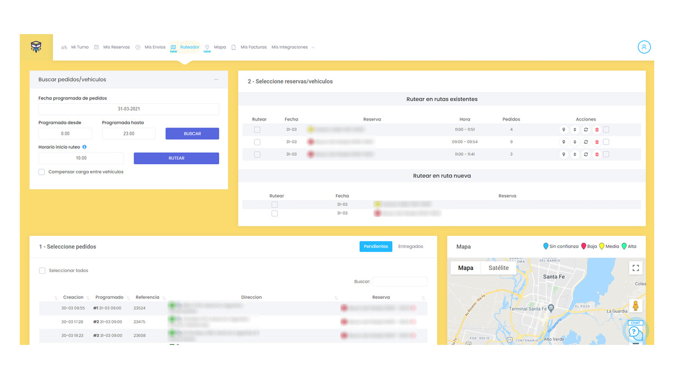The image size is (674, 379).
Task: Delete the 09:00 - 09:54 route
Action: tap(597, 142)
